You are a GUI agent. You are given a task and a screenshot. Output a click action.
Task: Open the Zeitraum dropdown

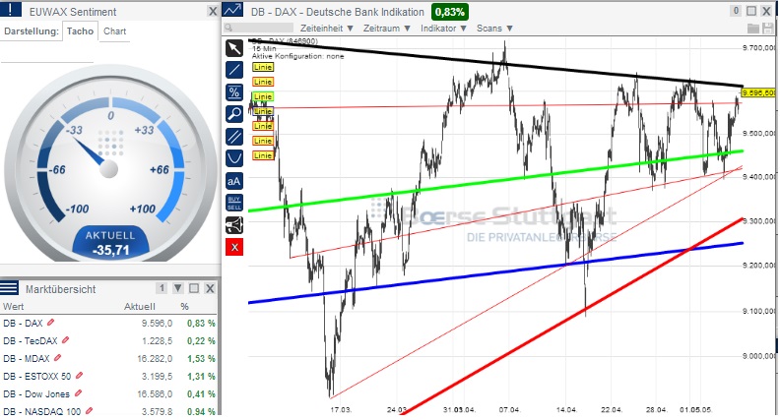[386, 29]
